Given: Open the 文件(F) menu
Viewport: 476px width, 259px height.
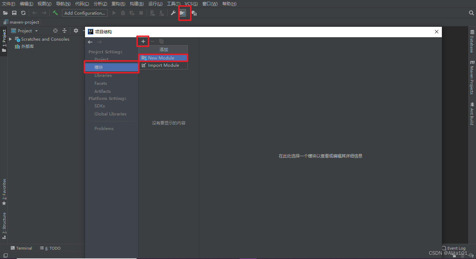Looking at the screenshot, I should tap(9, 4).
